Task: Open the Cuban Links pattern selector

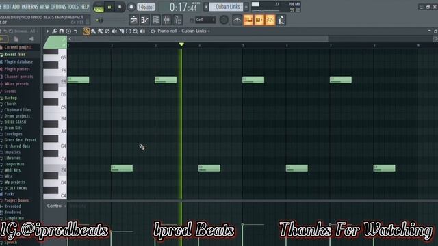Action: point(227,7)
